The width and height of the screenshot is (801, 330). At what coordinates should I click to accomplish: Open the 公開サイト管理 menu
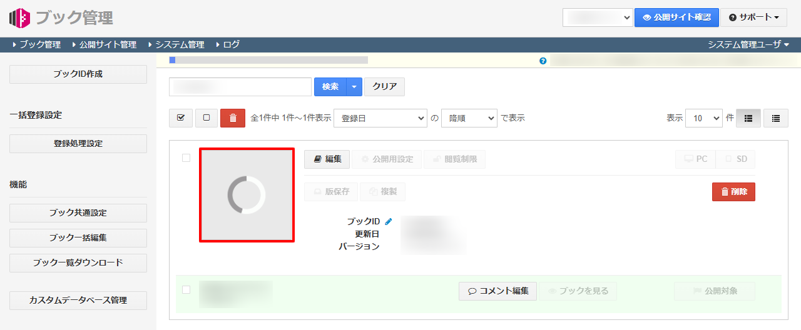pyautogui.click(x=107, y=44)
